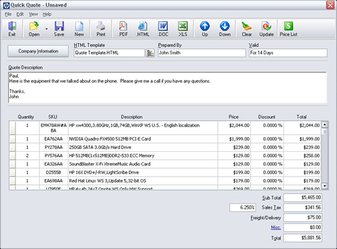Screen dimensions: 337x249
Task: Click the Red Hat Linux WS 3 description cell
Action: [143, 181]
